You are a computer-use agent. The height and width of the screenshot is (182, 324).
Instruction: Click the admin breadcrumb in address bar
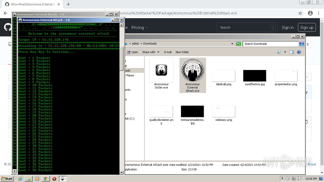(135, 43)
